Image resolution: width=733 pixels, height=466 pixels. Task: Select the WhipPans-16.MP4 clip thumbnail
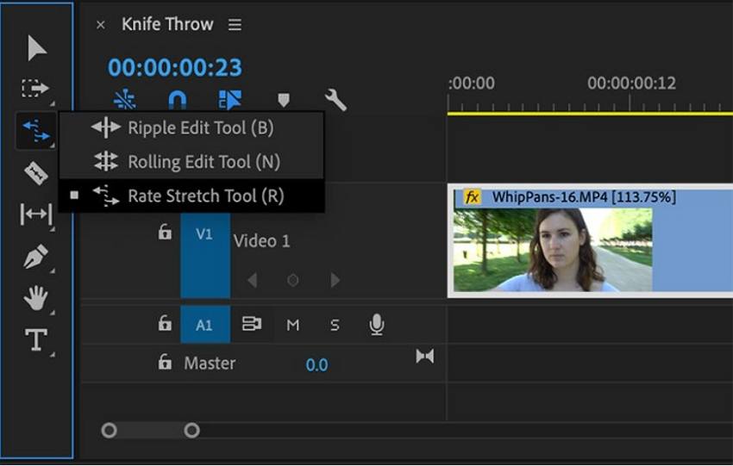[552, 250]
